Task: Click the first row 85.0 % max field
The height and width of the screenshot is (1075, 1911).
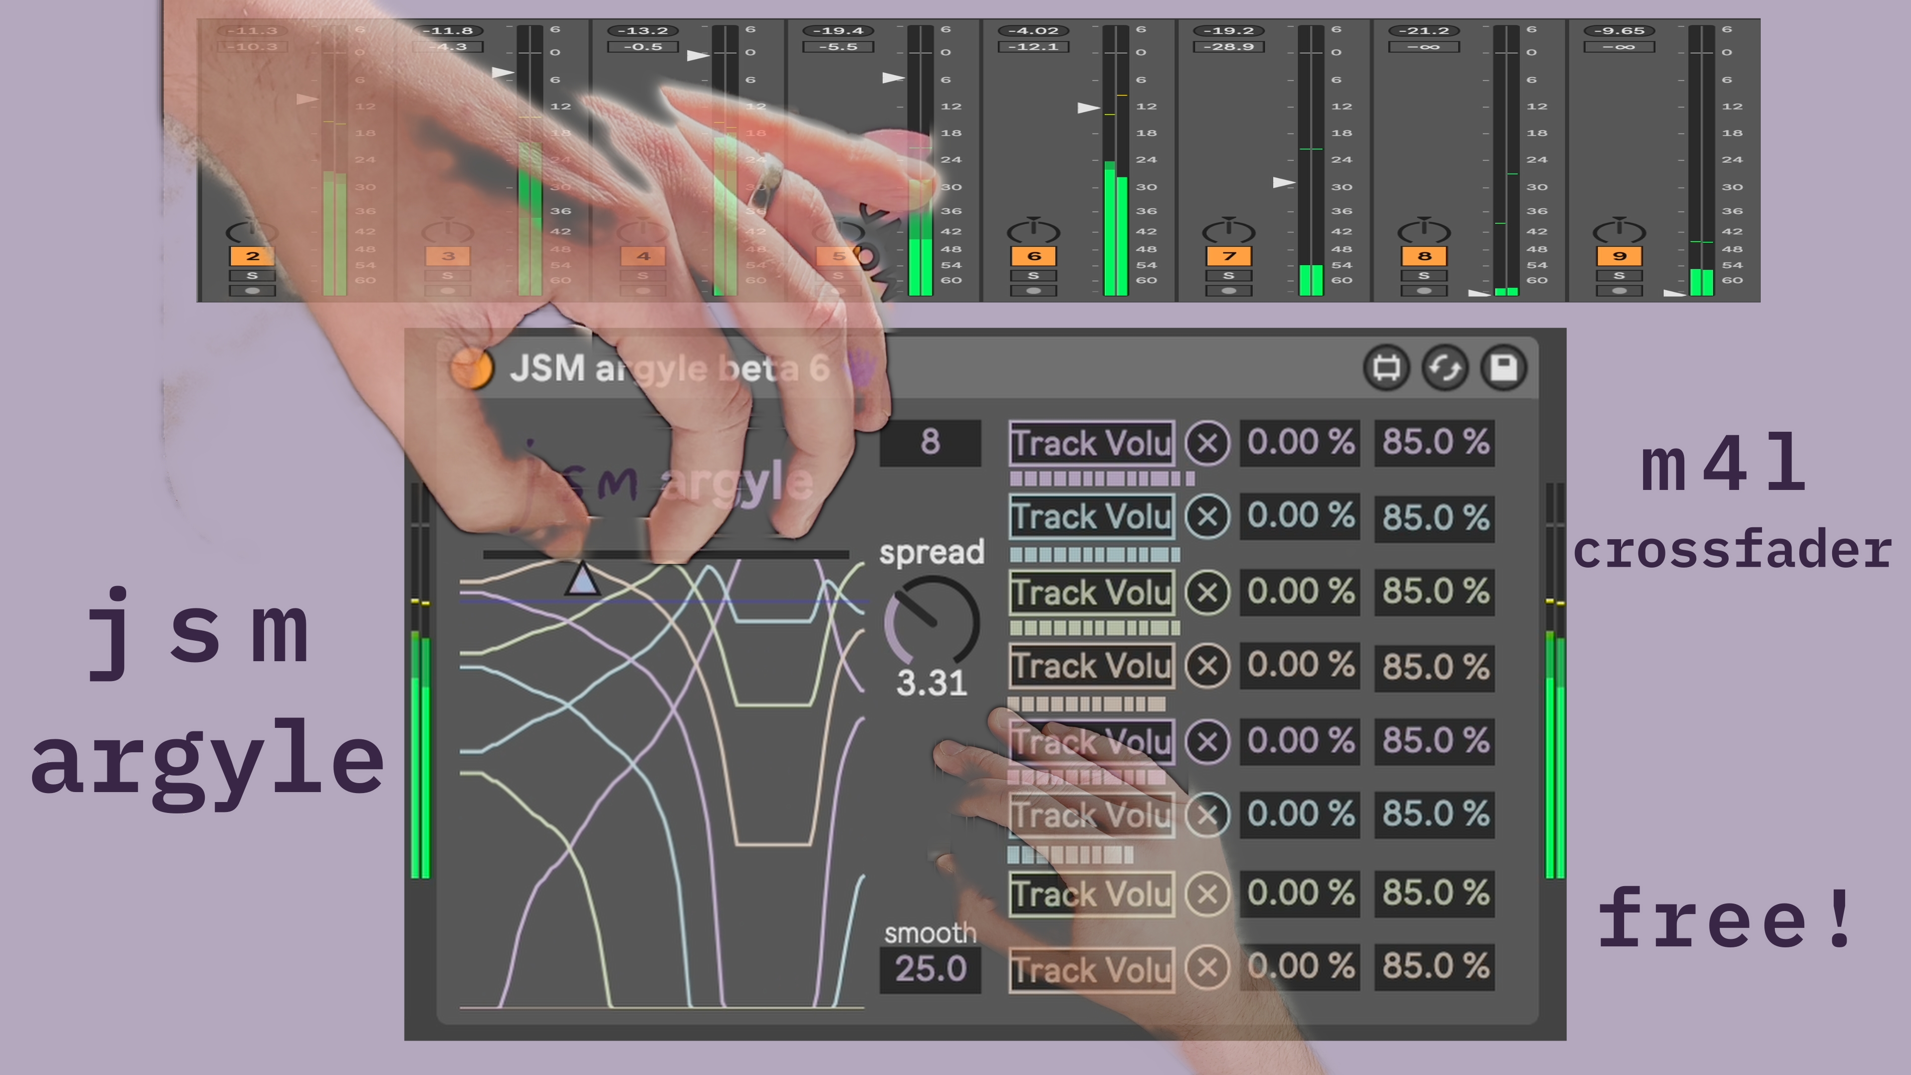Action: click(x=1434, y=443)
